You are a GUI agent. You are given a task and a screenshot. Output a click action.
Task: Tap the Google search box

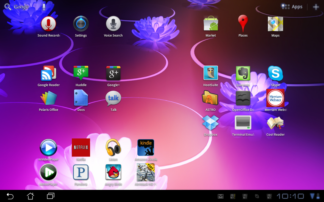[x=17, y=7]
